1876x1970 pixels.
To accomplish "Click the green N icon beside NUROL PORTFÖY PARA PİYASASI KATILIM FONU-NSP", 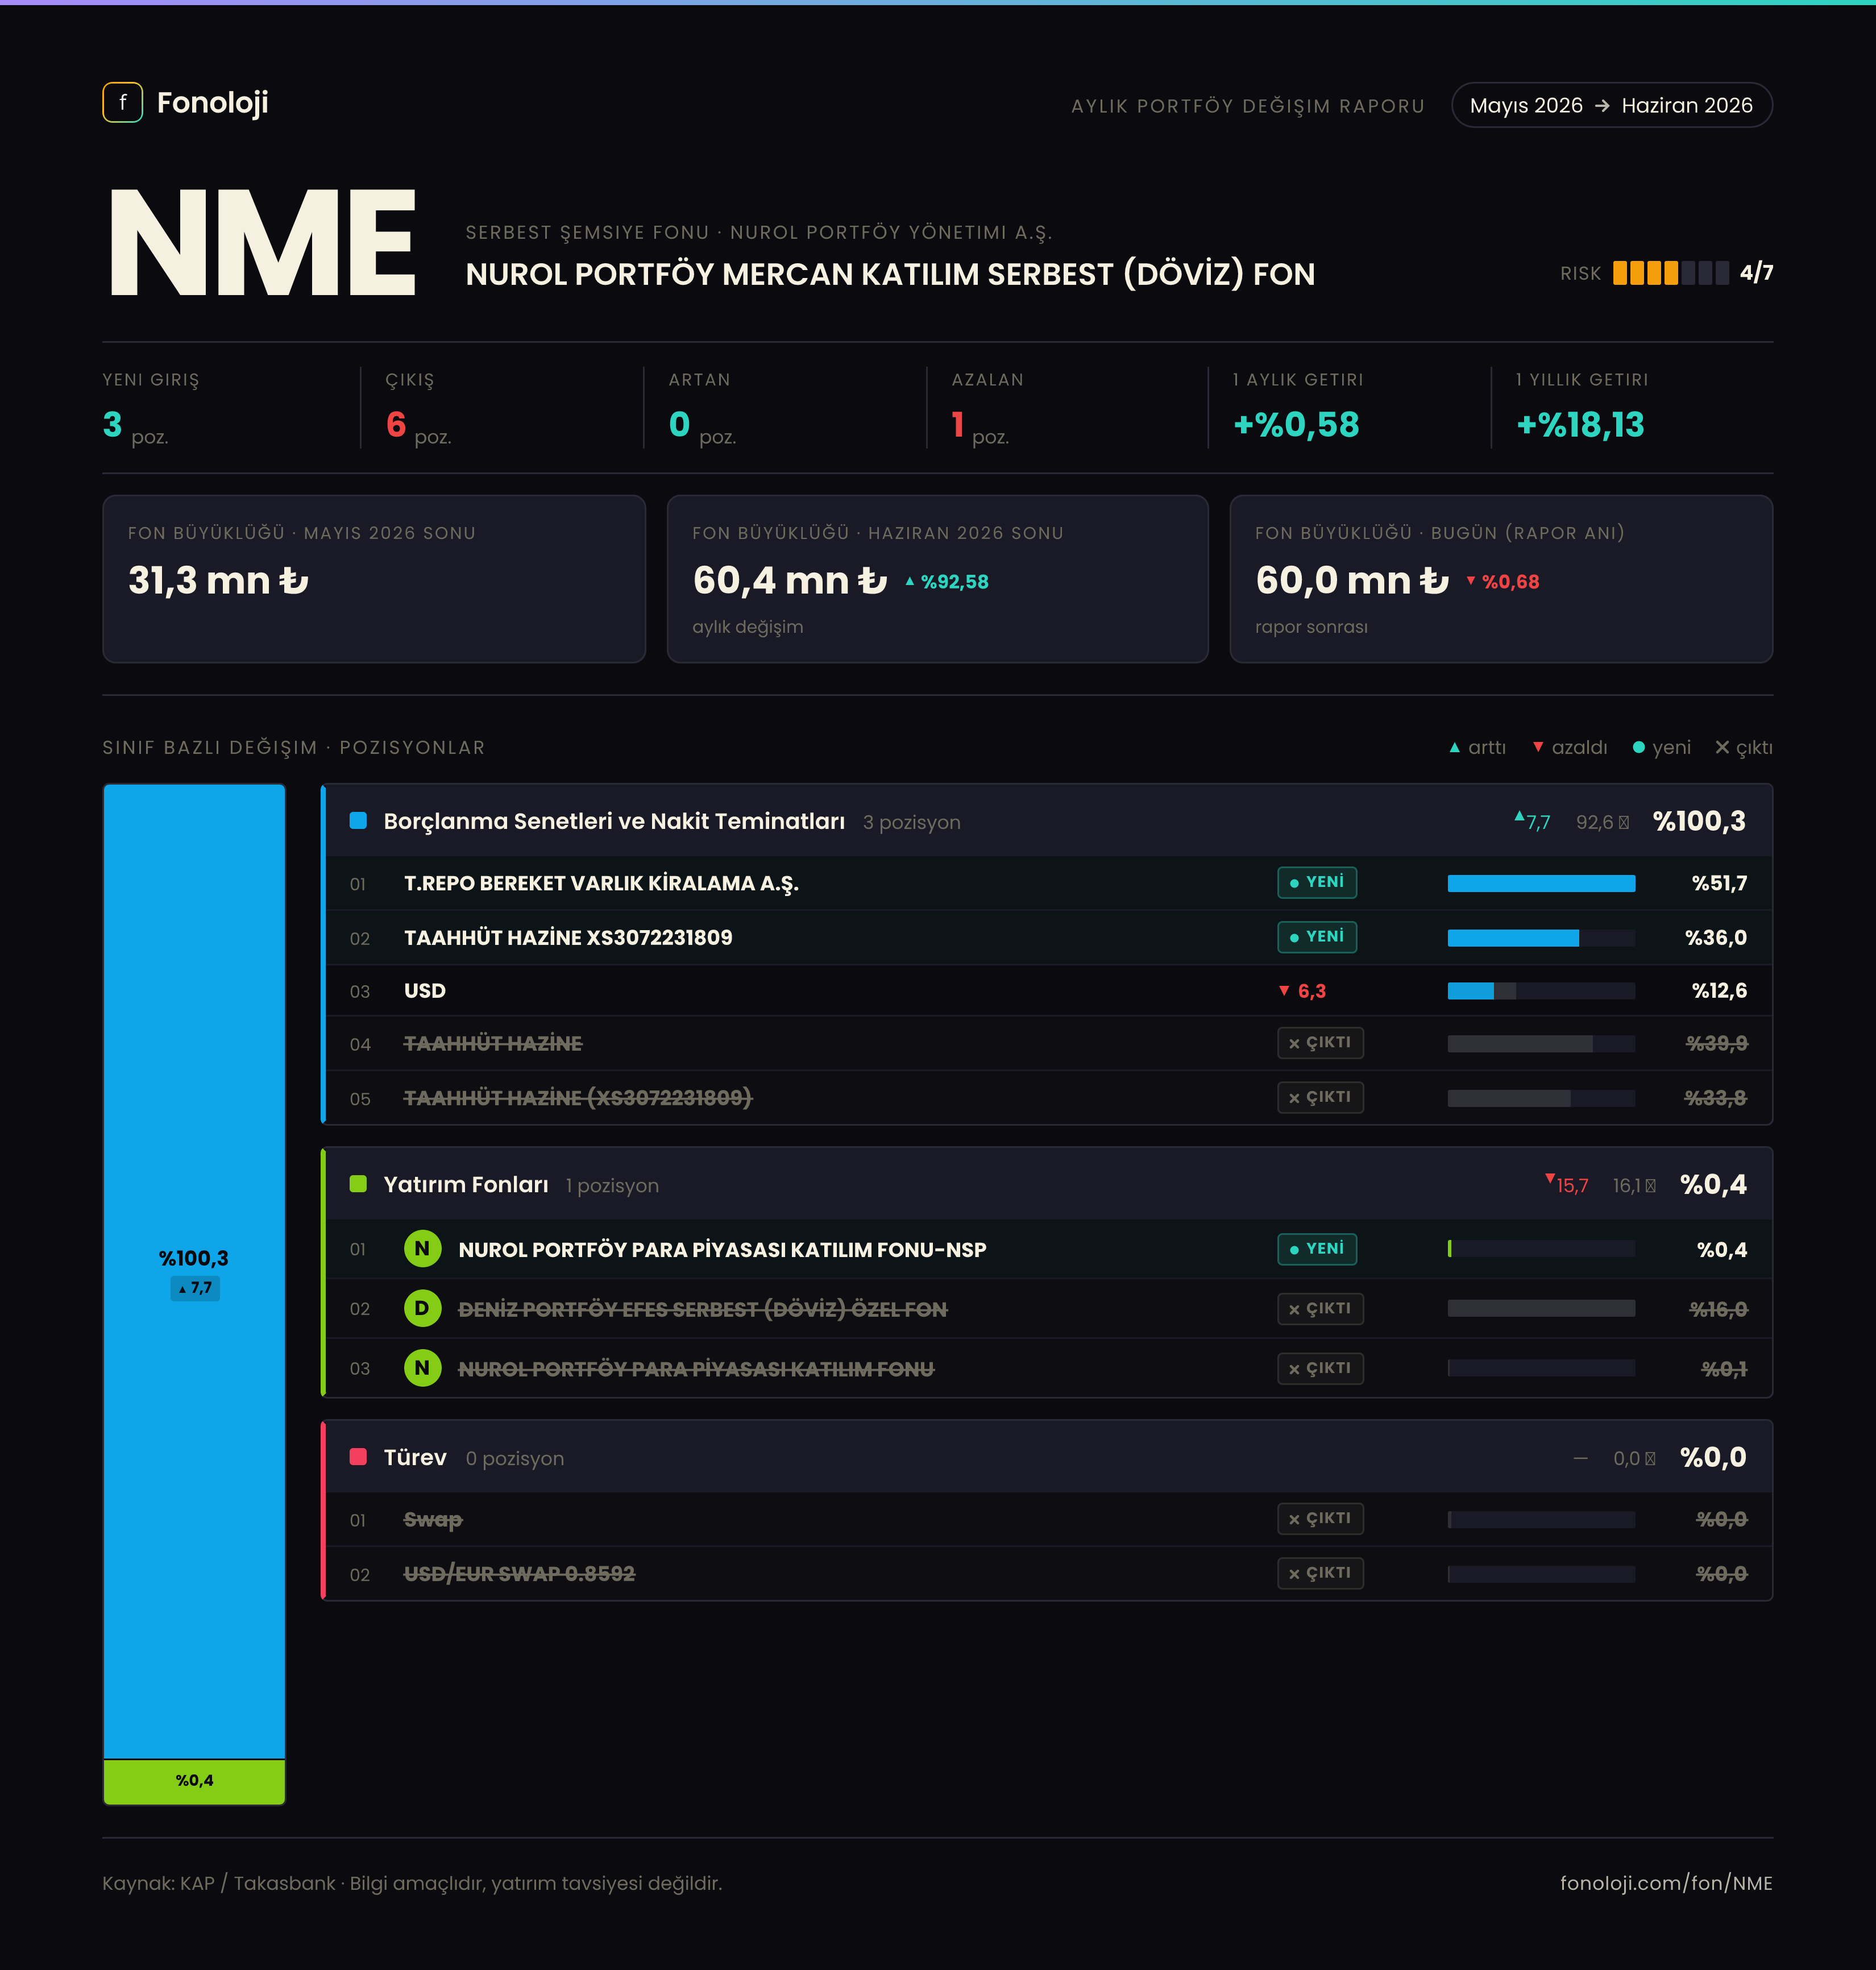I will pyautogui.click(x=422, y=1249).
